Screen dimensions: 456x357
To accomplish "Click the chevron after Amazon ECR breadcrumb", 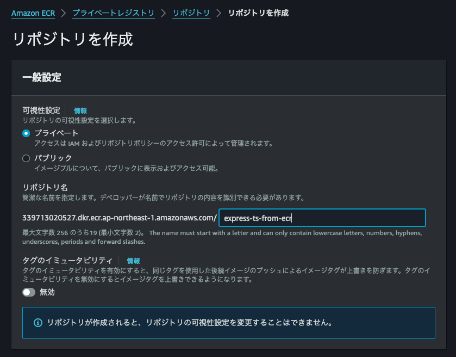I will [64, 13].
